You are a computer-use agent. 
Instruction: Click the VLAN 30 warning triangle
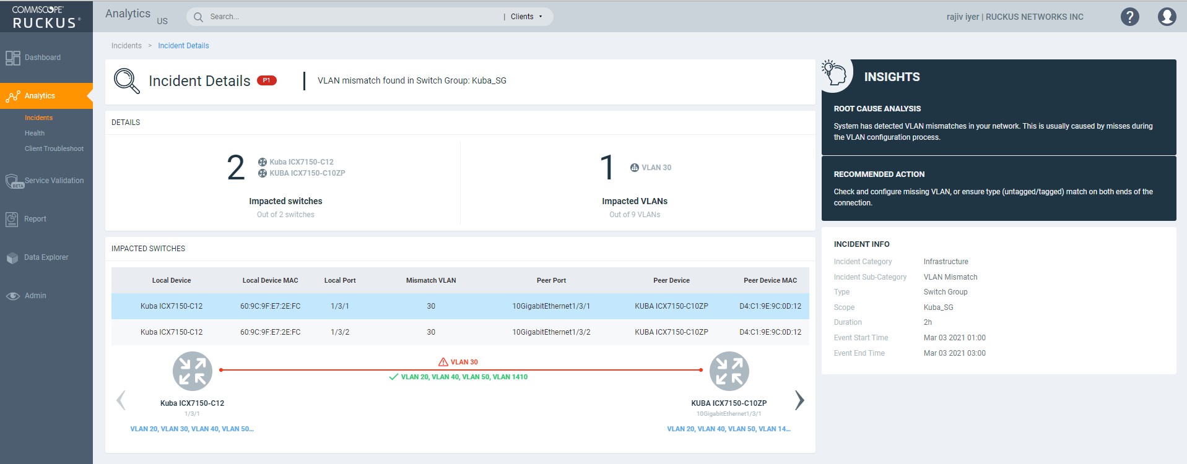[443, 362]
